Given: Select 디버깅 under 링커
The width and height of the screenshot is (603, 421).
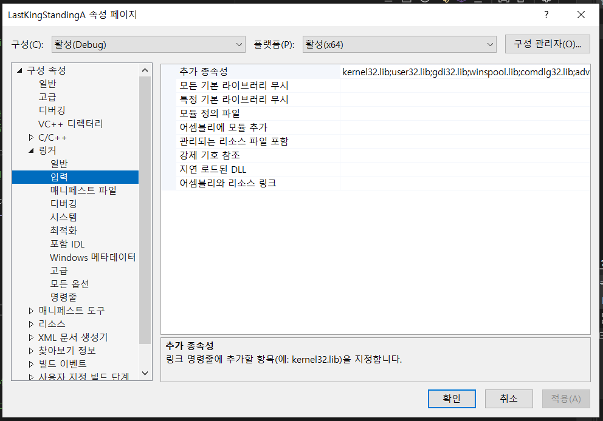Looking at the screenshot, I should (x=63, y=204).
